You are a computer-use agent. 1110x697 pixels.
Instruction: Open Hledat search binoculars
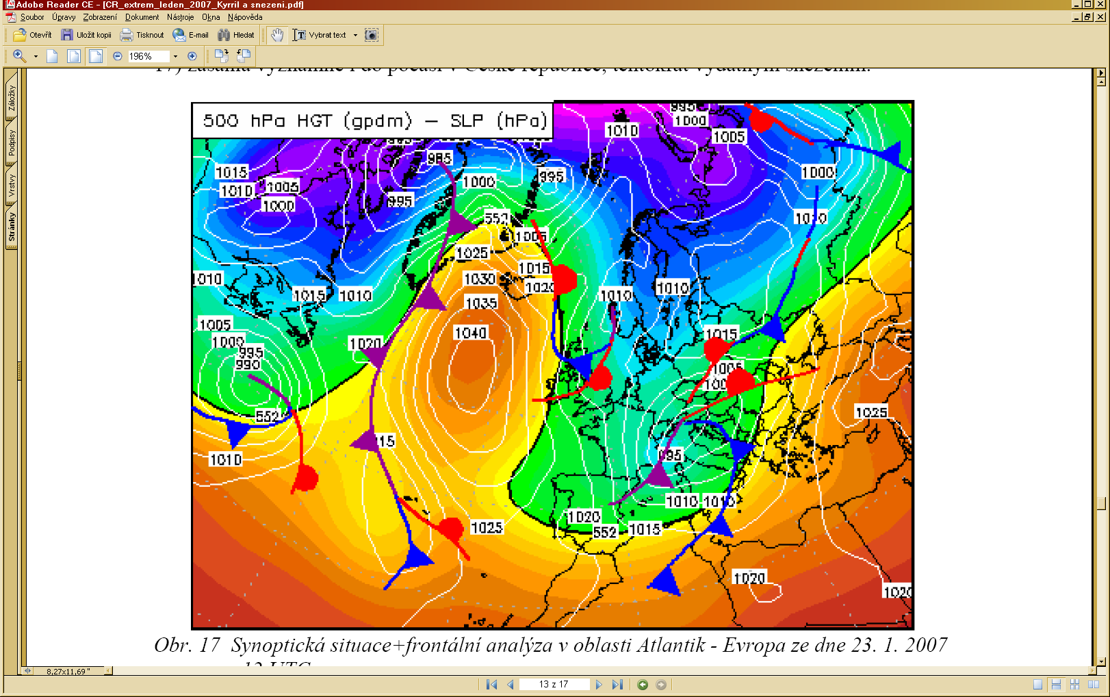[x=236, y=35]
